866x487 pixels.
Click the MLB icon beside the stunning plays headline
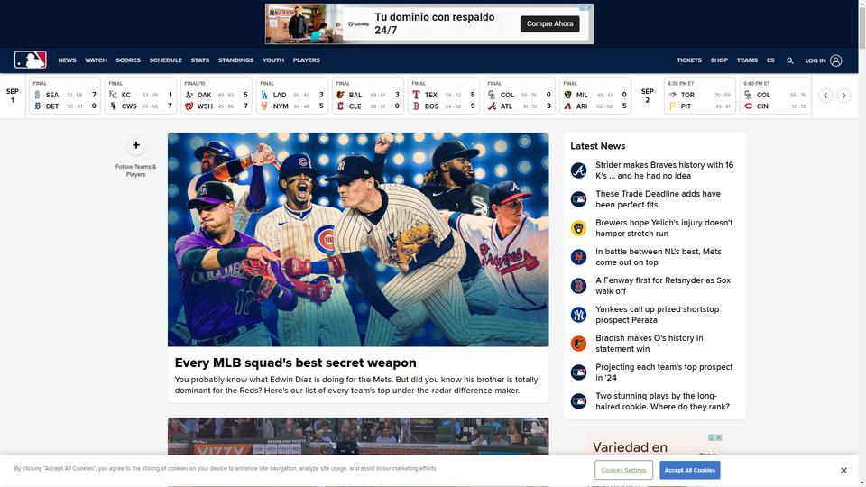[578, 401]
